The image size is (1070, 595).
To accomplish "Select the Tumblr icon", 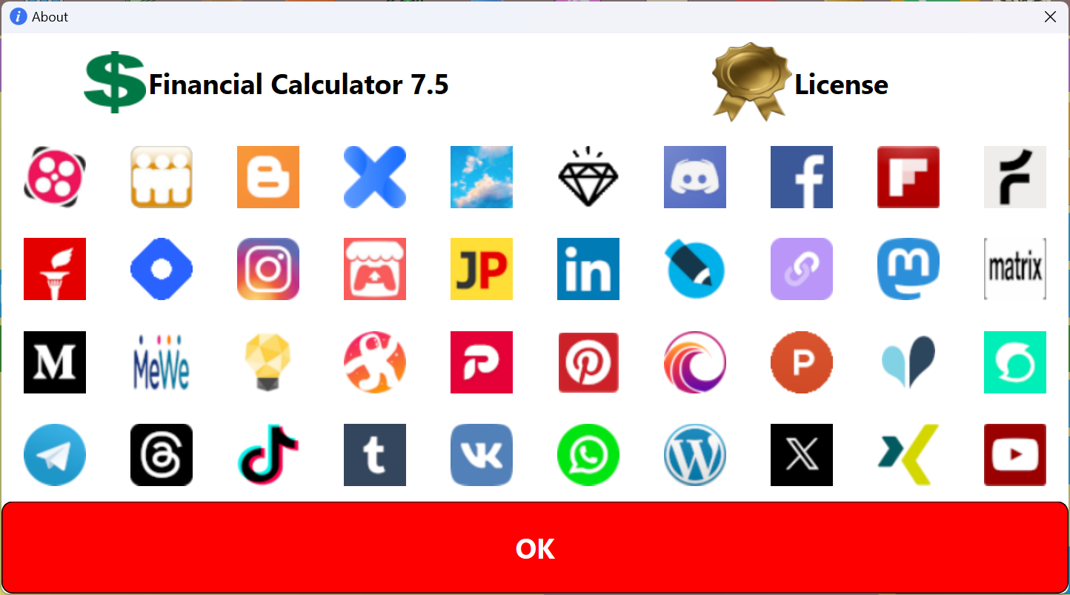I will click(375, 455).
